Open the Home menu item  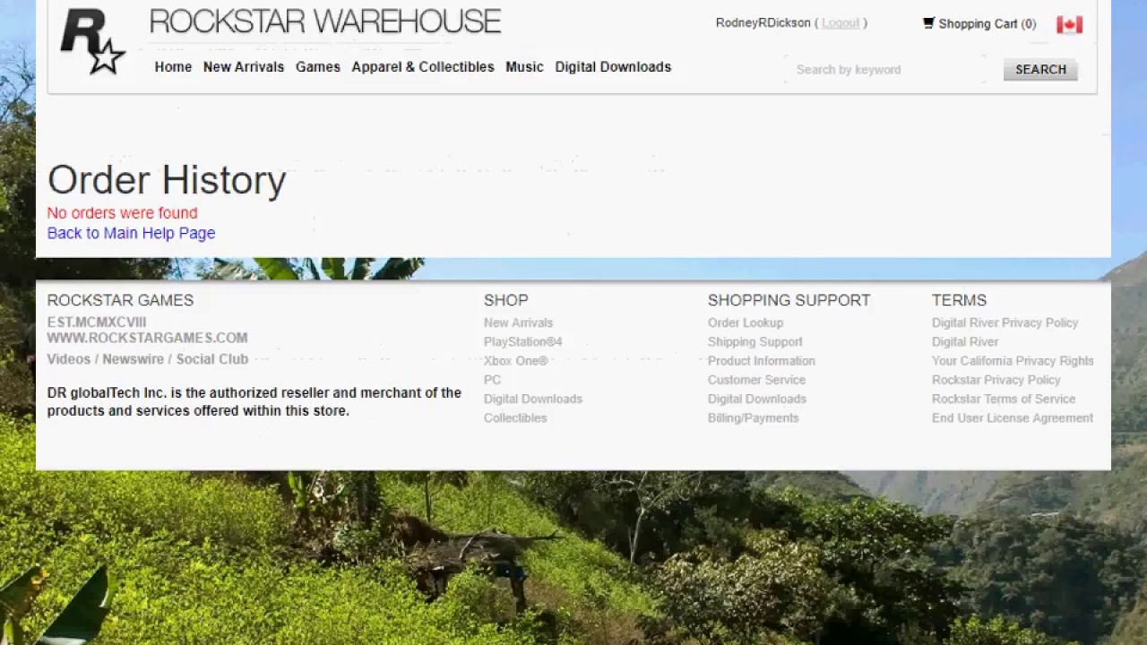[x=173, y=67]
